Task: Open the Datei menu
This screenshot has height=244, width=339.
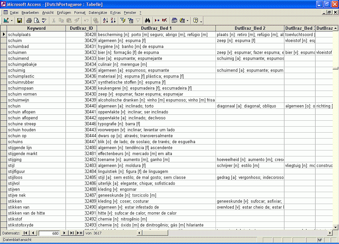Action: pos(14,13)
